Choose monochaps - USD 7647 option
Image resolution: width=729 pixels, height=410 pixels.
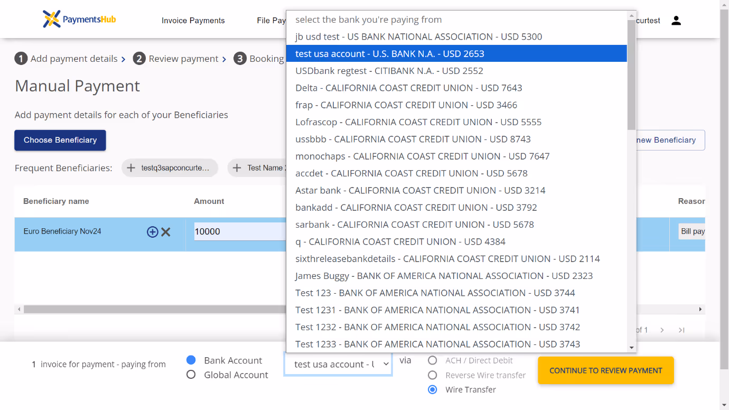click(456, 156)
